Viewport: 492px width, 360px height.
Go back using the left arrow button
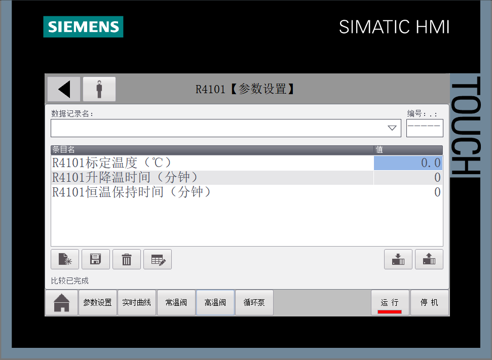64,89
